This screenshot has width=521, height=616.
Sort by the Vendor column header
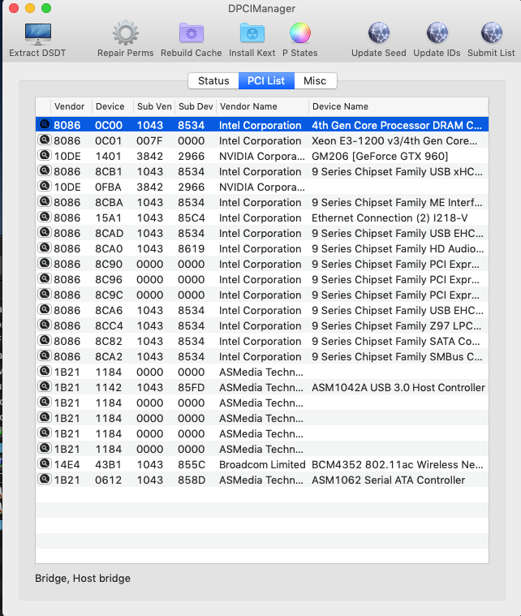coord(71,106)
